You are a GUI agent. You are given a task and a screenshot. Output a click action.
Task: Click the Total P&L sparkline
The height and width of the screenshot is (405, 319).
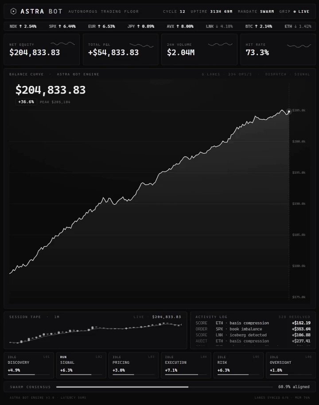point(141,46)
